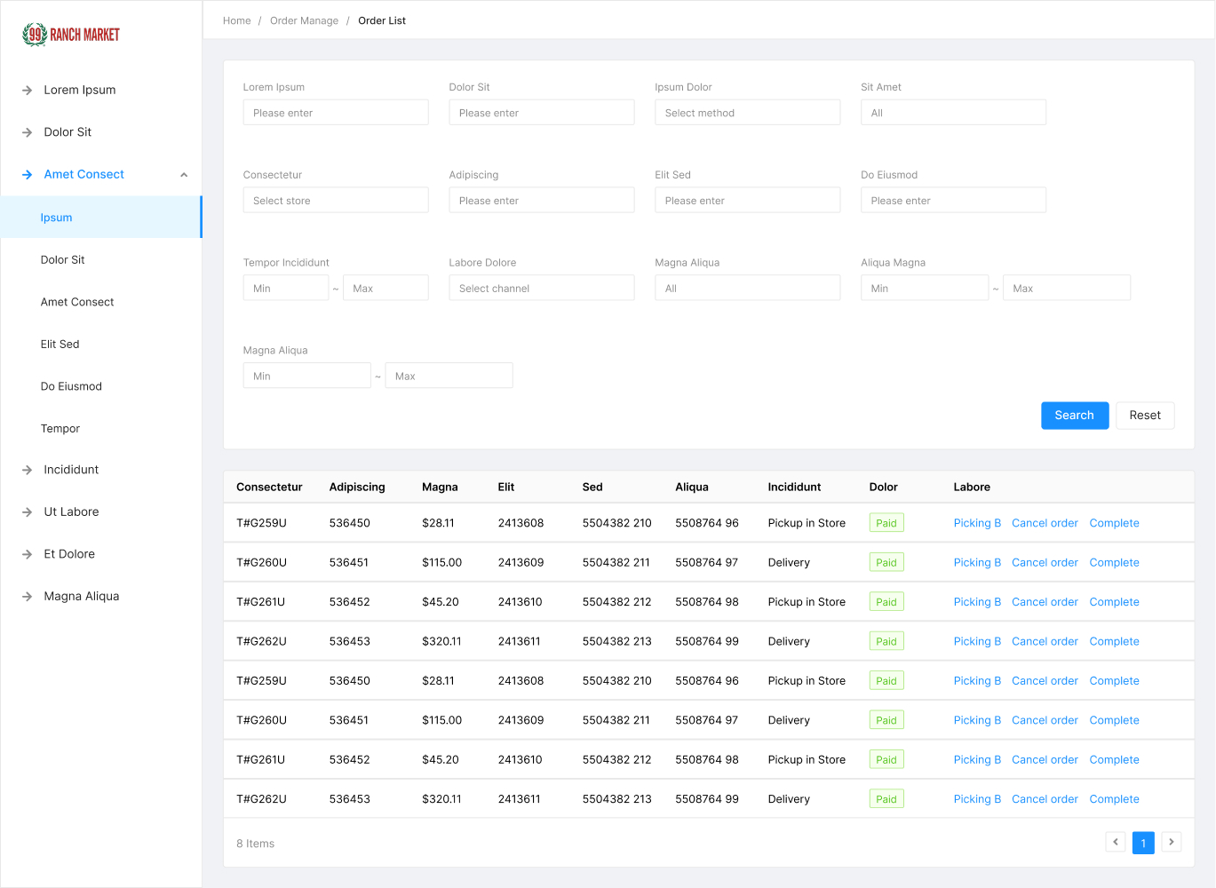Viewport: 1216px width, 888px height.
Task: Click the Search button
Action: click(1075, 416)
